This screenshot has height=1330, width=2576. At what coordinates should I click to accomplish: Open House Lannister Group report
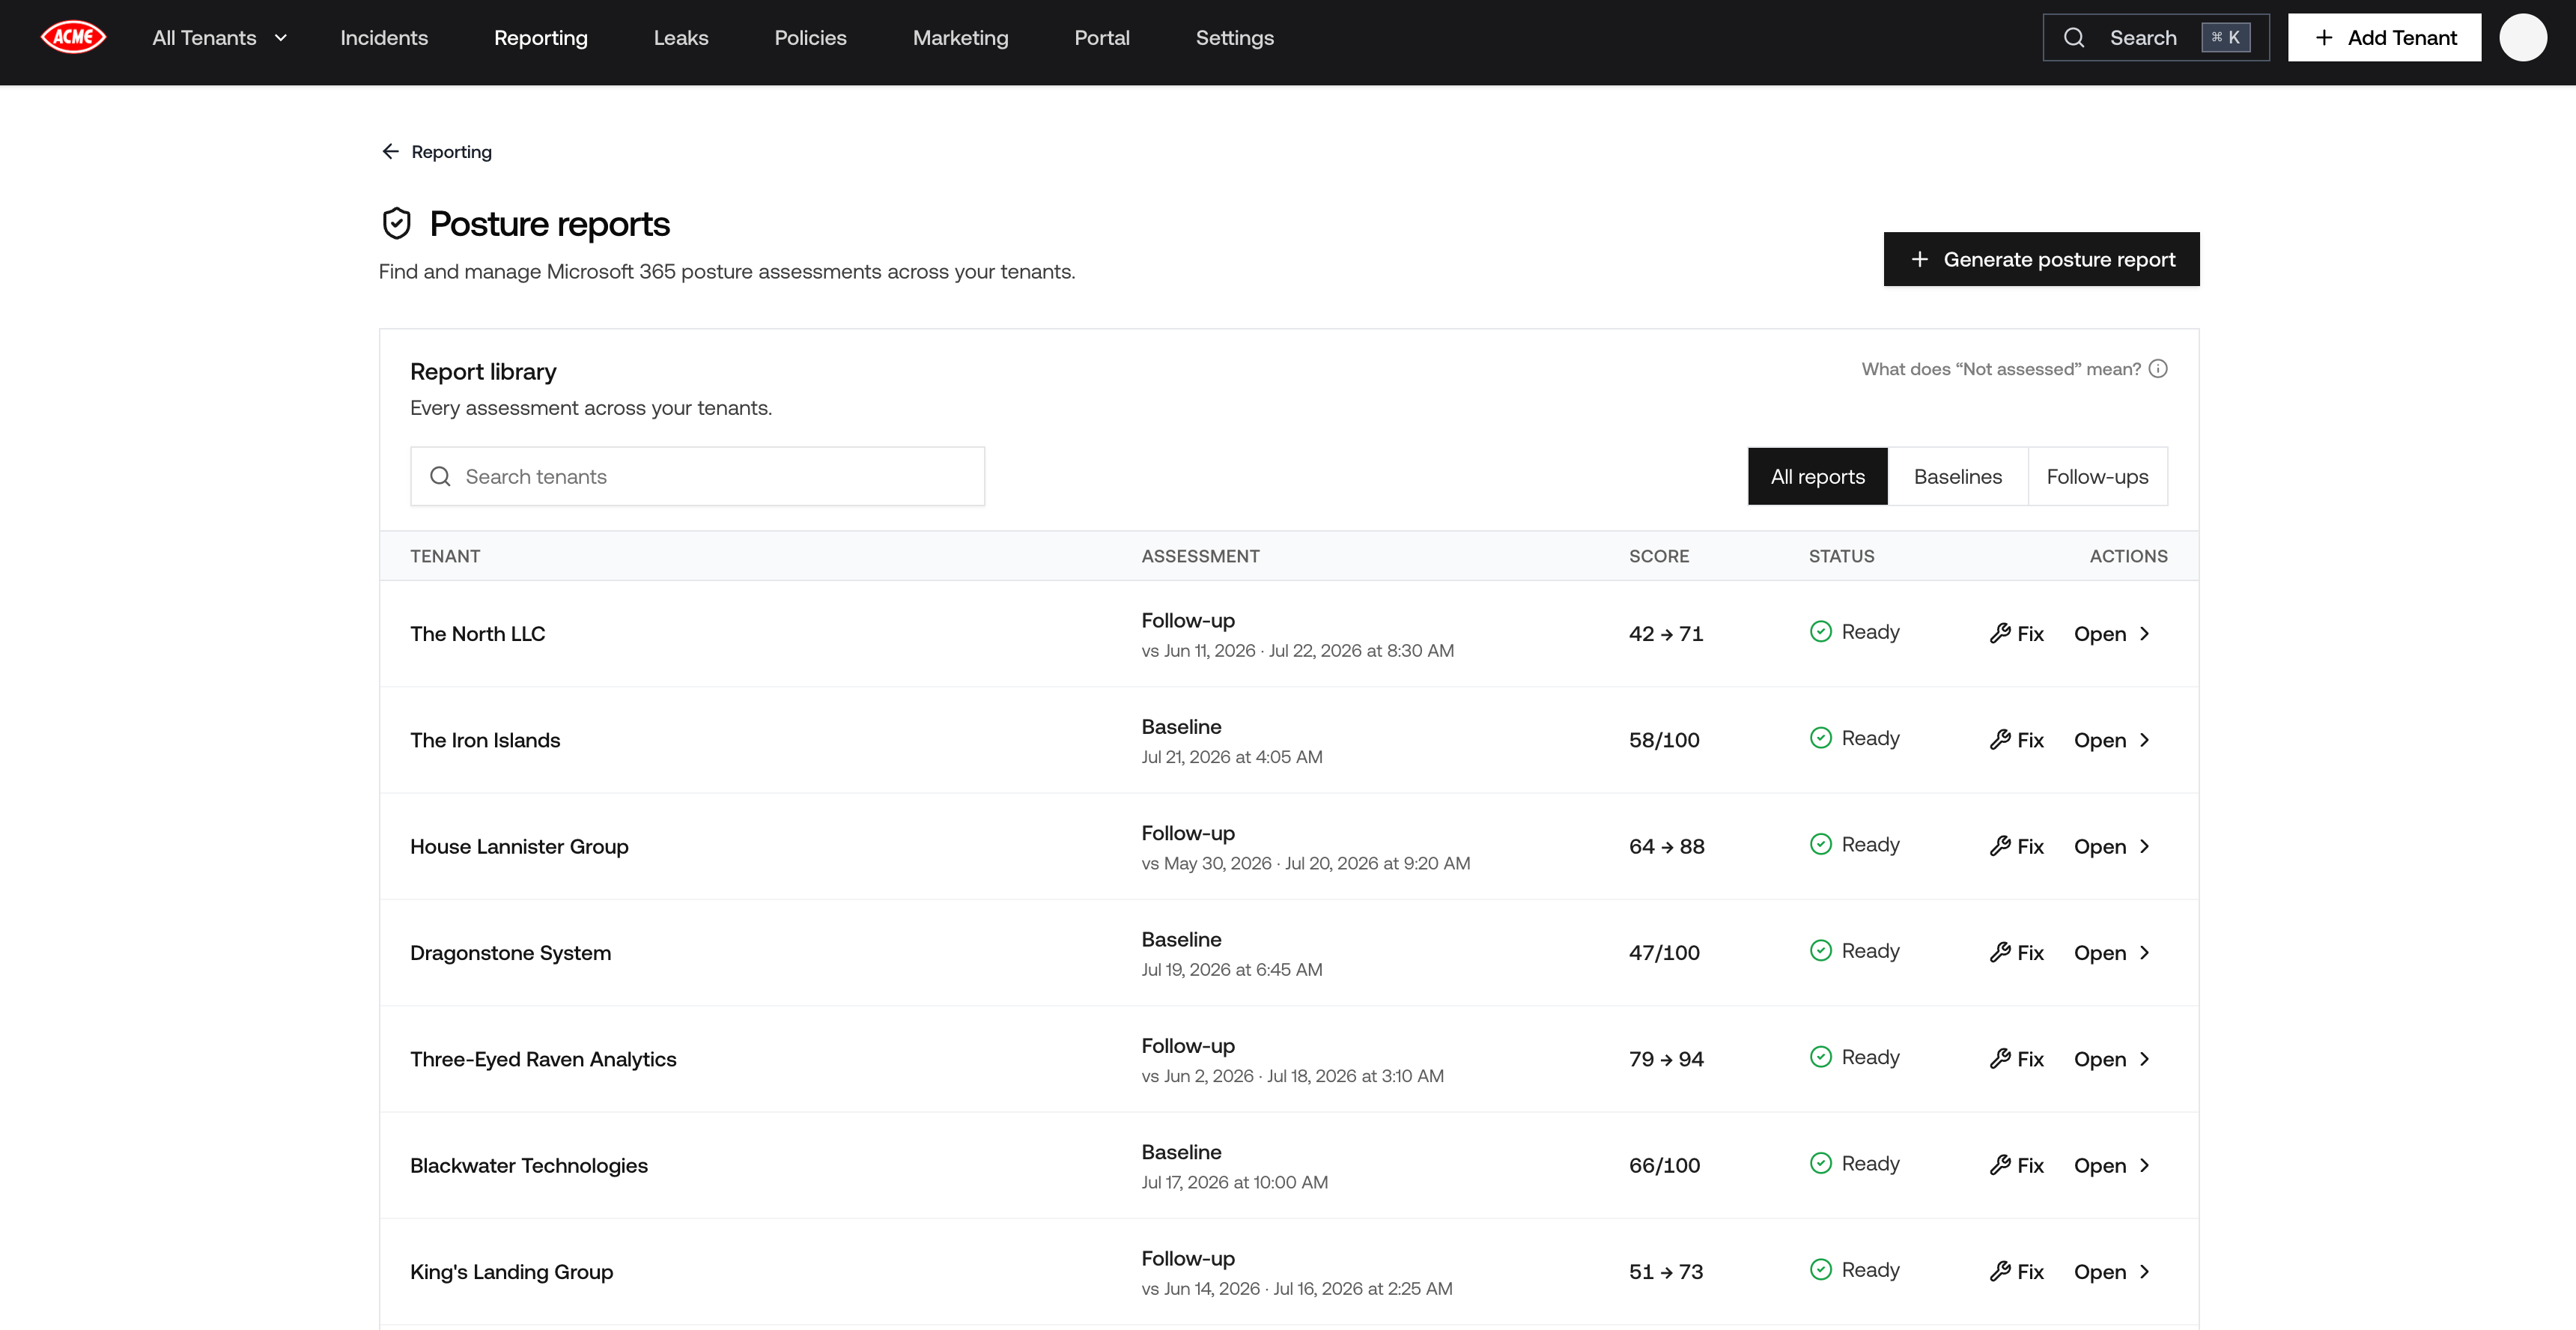2111,846
